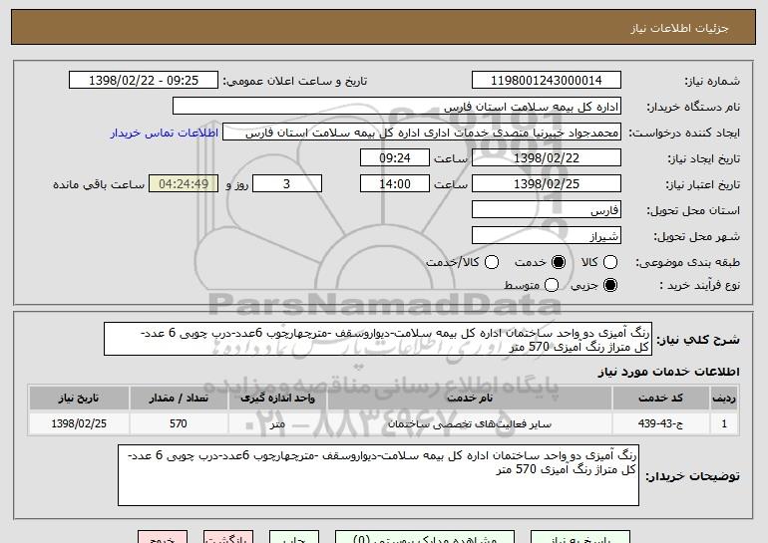Choose the جزیی purchase type option
The width and height of the screenshot is (768, 543).
(x=610, y=285)
